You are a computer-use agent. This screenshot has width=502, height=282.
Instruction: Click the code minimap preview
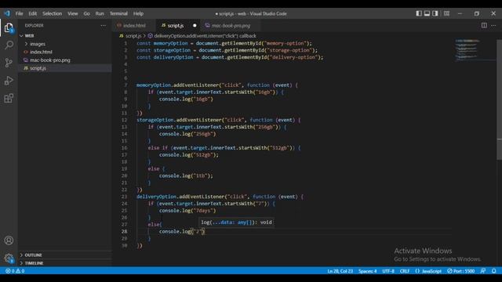click(467, 49)
